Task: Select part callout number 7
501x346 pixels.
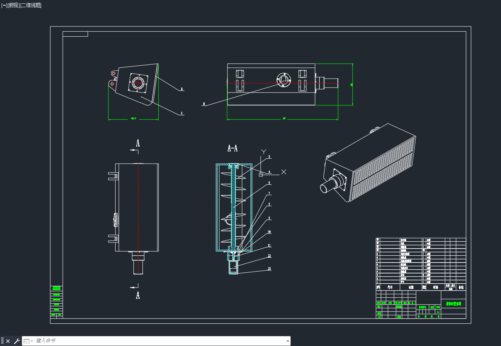Action: tap(269, 193)
